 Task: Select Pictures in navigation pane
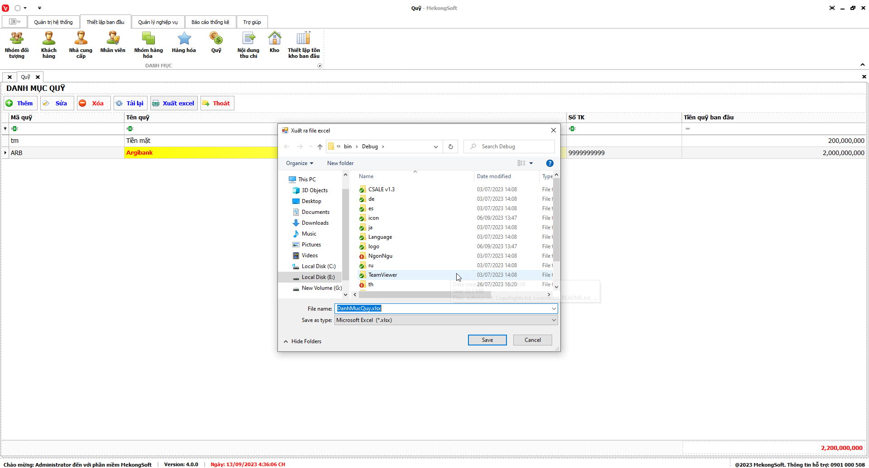click(311, 245)
